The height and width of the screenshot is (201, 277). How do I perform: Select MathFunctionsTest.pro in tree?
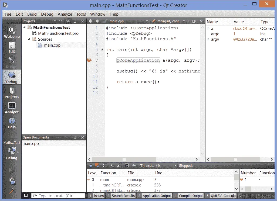point(58,33)
